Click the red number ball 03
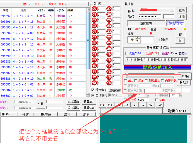This screenshot has height=143, width=193. [94, 26]
